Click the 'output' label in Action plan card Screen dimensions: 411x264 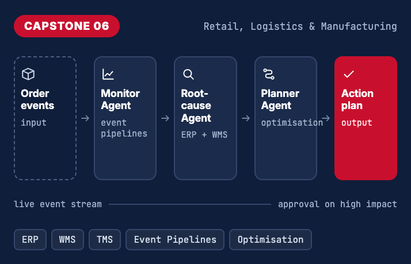coord(356,123)
